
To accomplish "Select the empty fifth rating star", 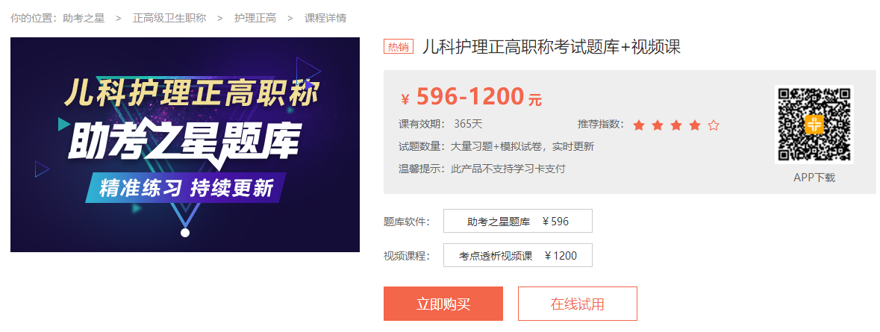I will (714, 125).
